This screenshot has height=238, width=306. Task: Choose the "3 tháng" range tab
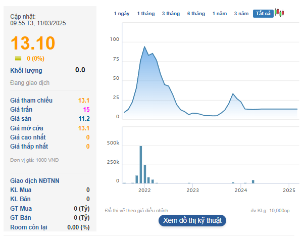171,14
